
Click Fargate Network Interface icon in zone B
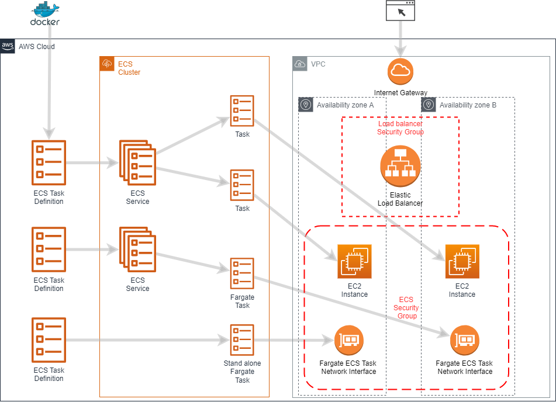(465, 340)
